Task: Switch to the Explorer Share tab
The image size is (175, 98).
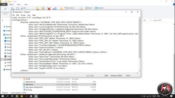Action: (19, 4)
